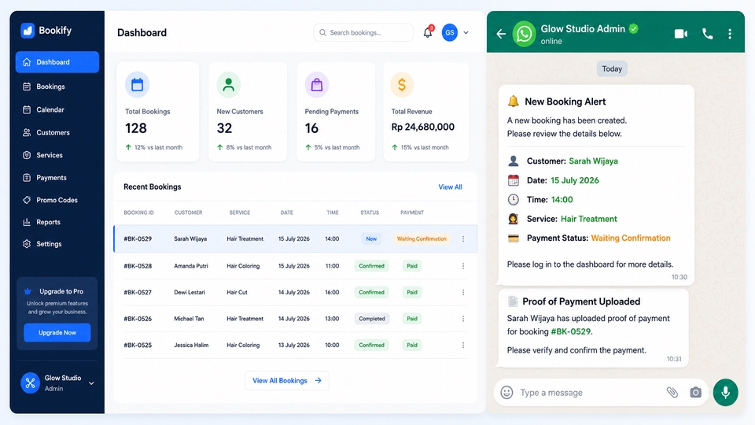Expand the Glow Studio Admin account chevron
Screen dimensions: 755x425
click(91, 383)
